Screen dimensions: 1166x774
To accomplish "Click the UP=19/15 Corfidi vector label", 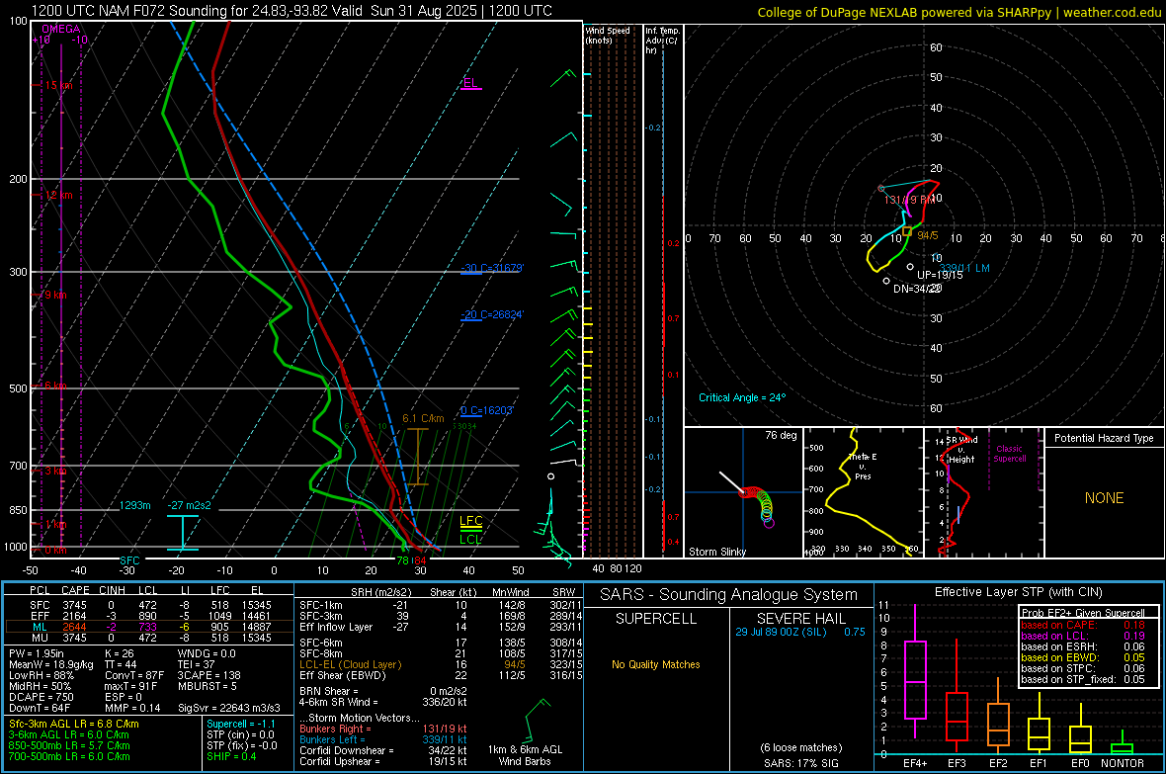I will coord(940,275).
